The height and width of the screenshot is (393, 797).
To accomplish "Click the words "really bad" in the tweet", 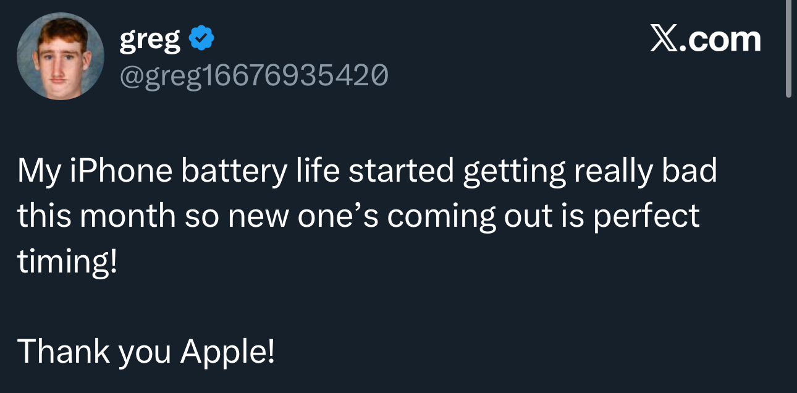I will [645, 171].
